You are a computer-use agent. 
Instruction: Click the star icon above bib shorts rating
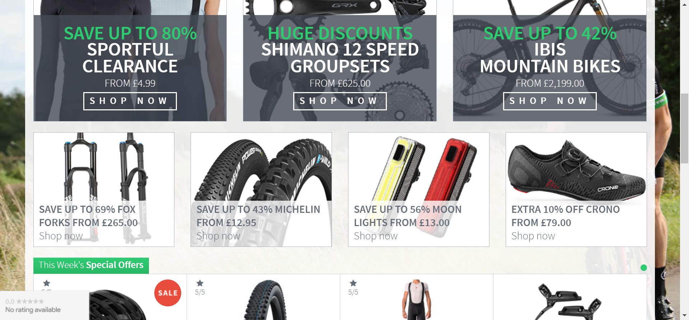[353, 283]
